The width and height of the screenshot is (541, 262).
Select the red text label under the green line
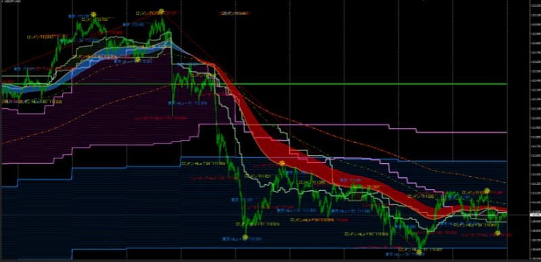coord(161,118)
